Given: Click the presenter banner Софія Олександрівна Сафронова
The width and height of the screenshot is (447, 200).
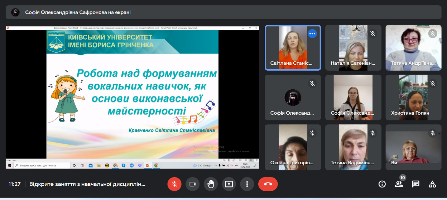Looking at the screenshot, I should click(x=78, y=12).
